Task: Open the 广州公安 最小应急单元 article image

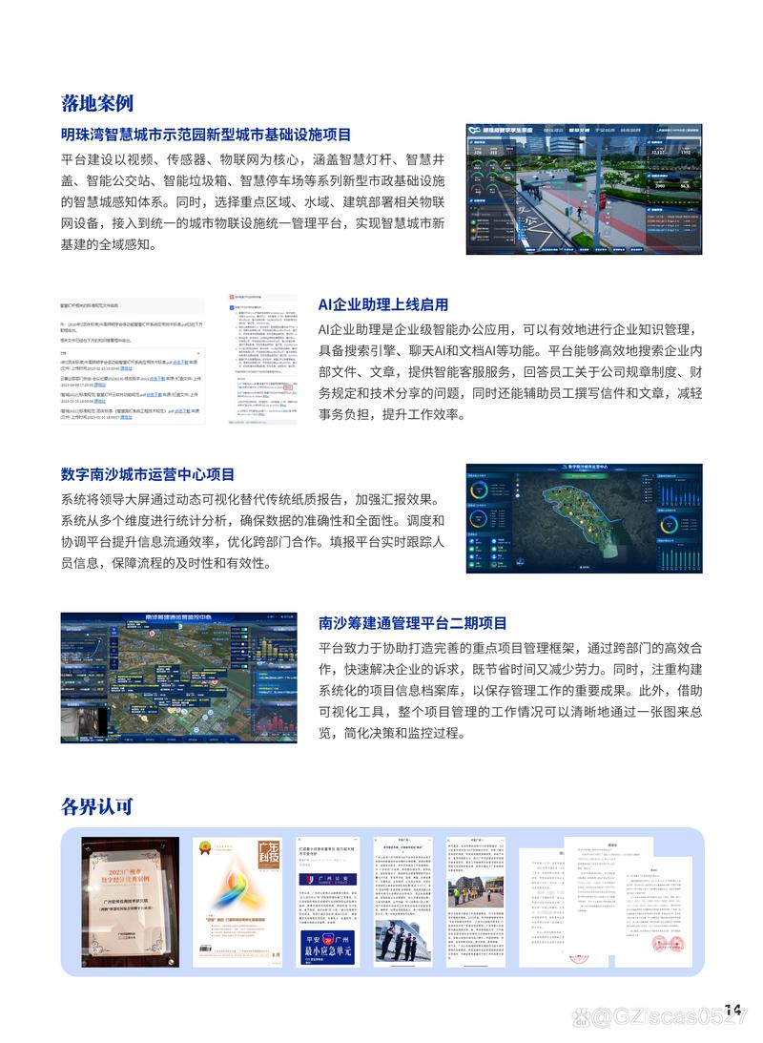Action: point(328,902)
